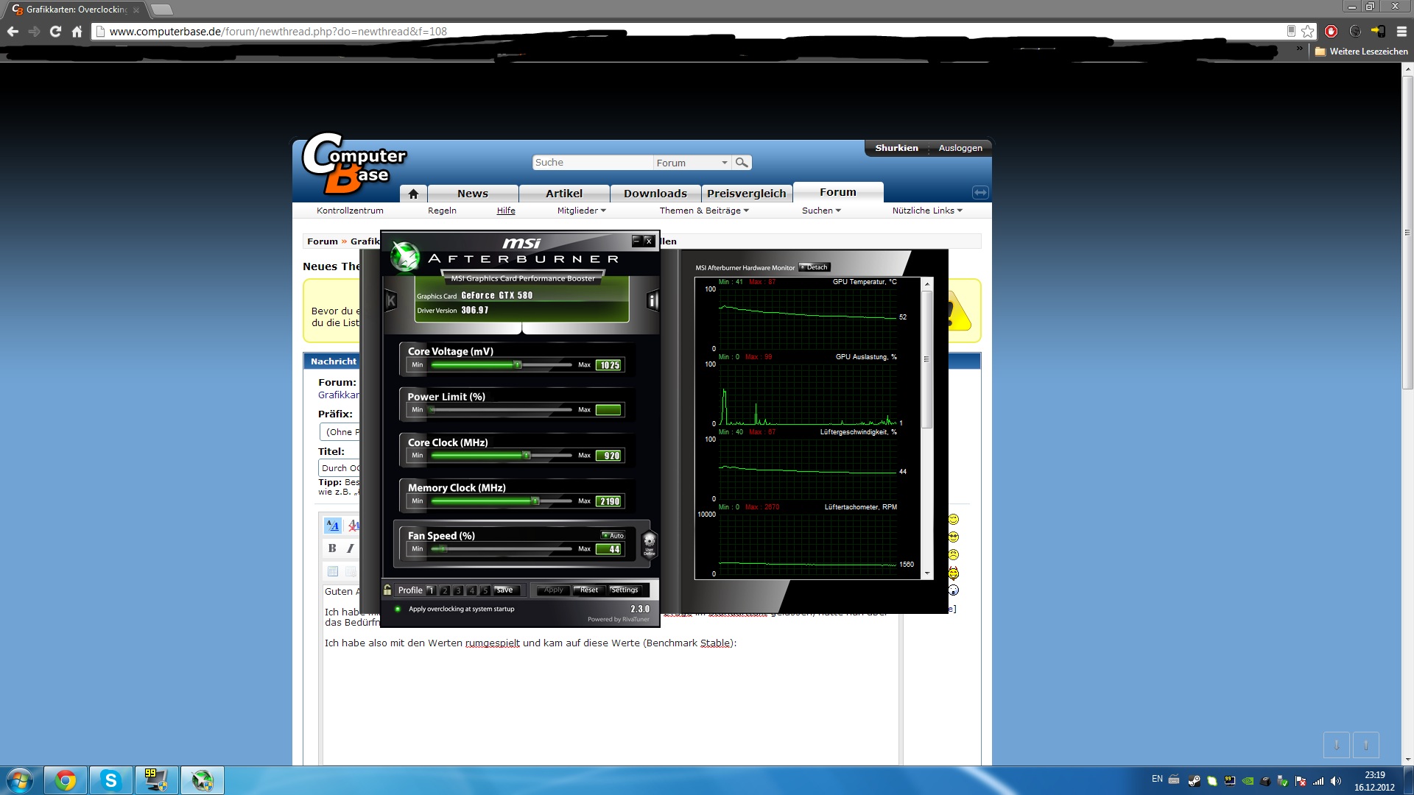
Task: Detach the hardware monitor window
Action: click(x=815, y=267)
